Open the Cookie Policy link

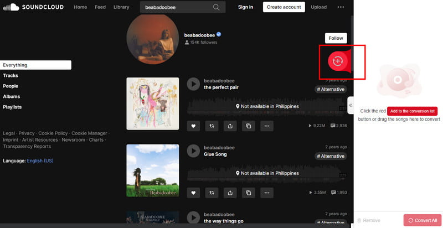pos(53,133)
